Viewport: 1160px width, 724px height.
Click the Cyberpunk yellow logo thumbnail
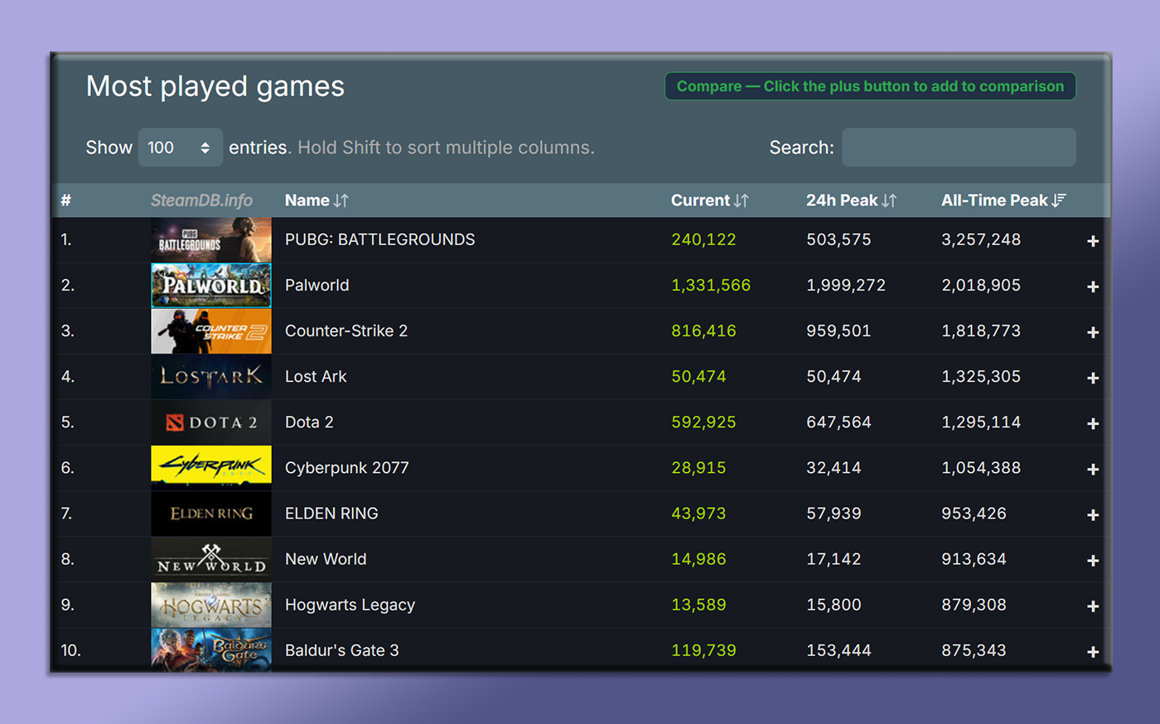click(x=211, y=468)
